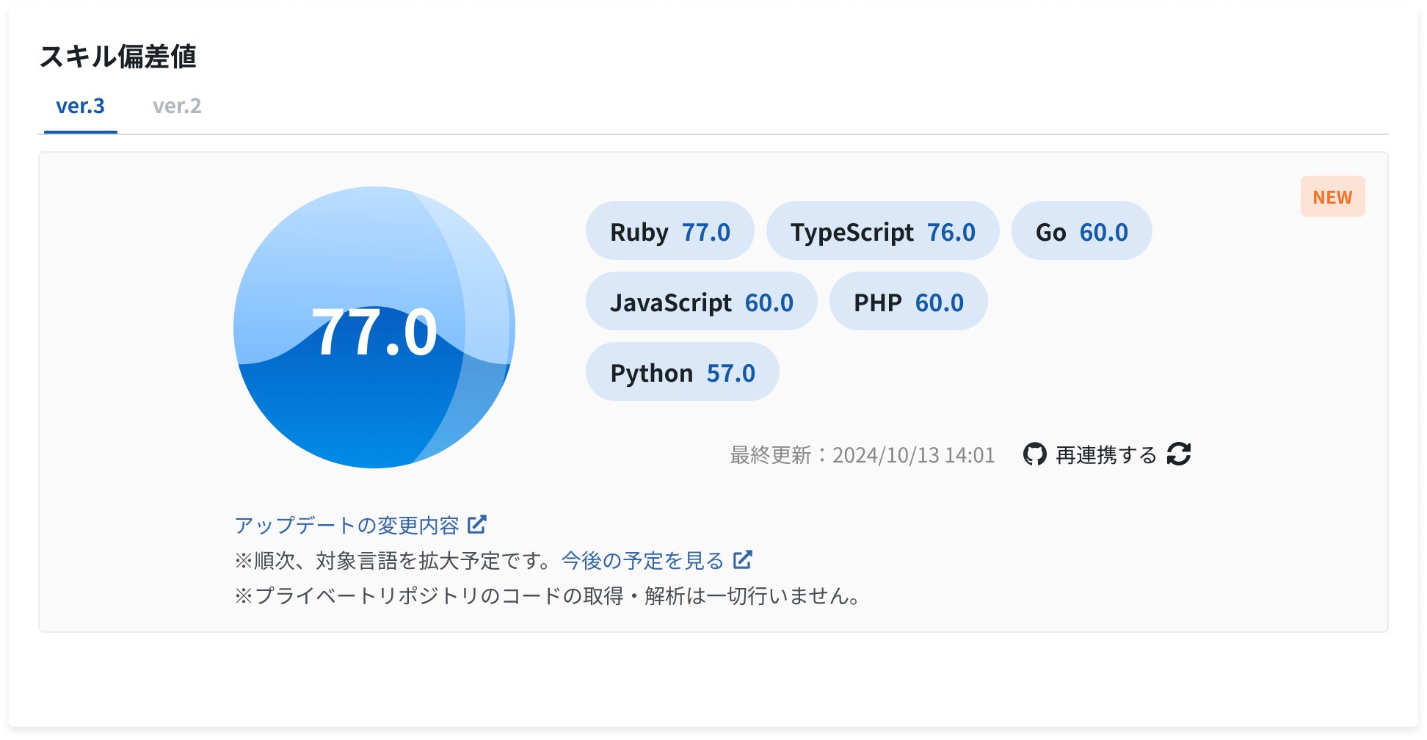The width and height of the screenshot is (1427, 740).
Task: Click the GitHub octocat icon
Action: coord(1034,454)
